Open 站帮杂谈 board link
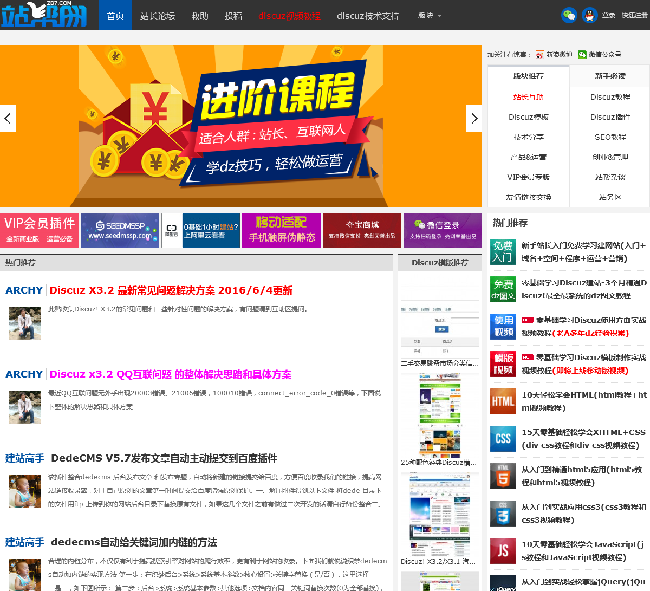Screen dimensions: 650x591 point(610,177)
